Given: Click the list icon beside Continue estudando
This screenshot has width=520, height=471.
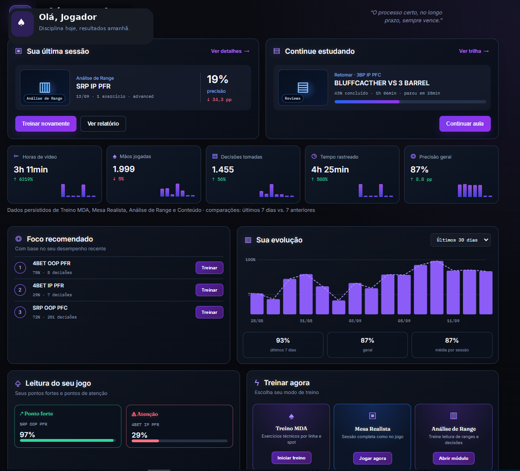Looking at the screenshot, I should coord(277,51).
